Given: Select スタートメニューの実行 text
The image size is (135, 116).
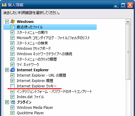Looking at the screenshot, I should [x=32, y=33].
